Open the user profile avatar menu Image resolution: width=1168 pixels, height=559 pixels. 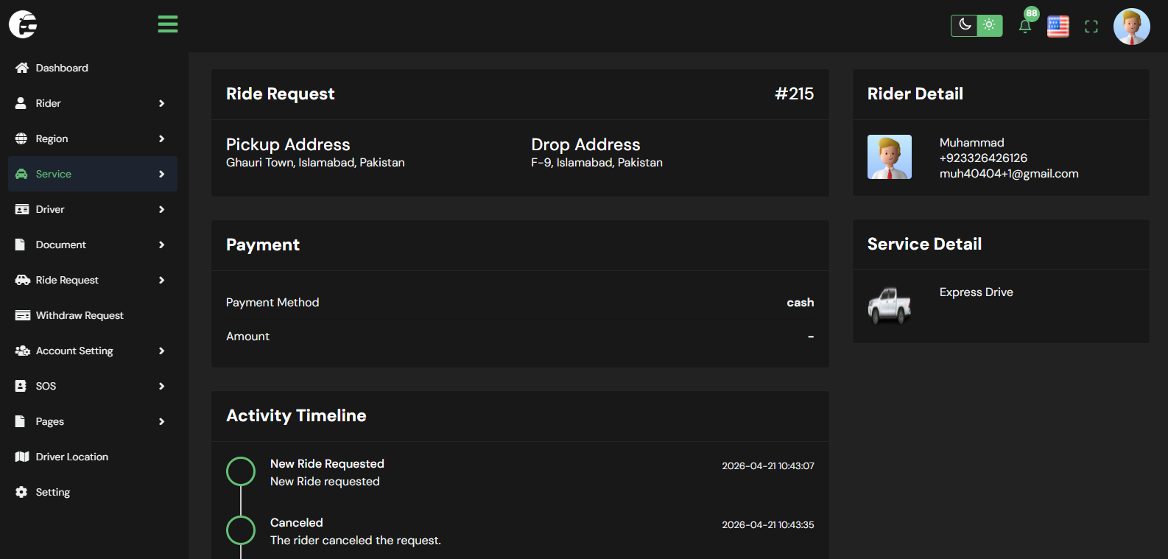pos(1132,27)
